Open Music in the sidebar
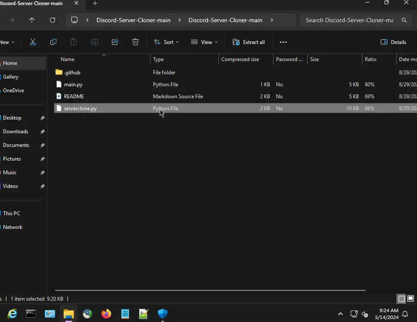 tap(23, 172)
